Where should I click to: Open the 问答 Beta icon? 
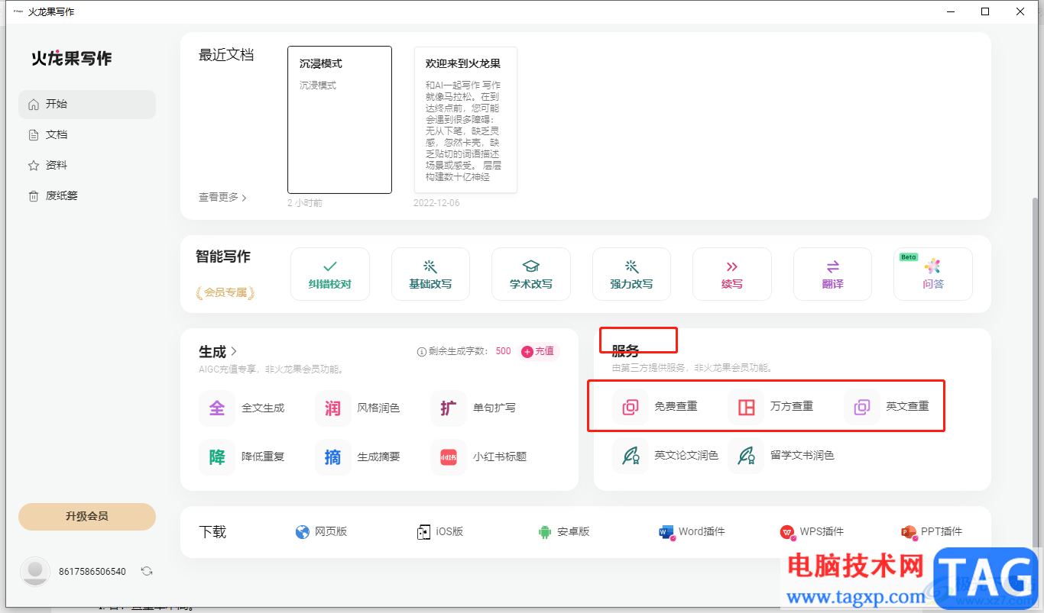[932, 266]
